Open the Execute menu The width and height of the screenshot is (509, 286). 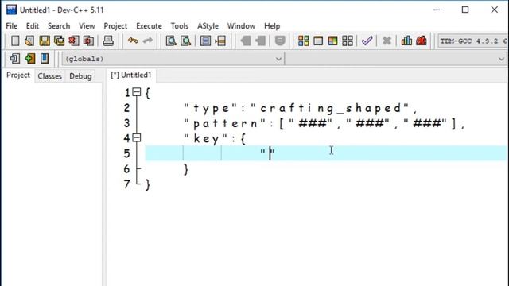pyautogui.click(x=149, y=26)
